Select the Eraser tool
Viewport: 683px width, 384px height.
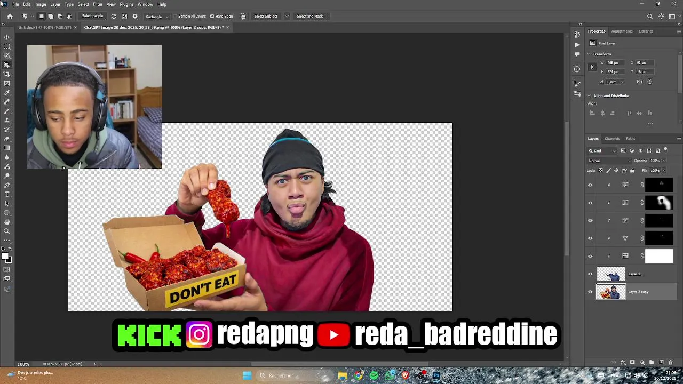(7, 139)
